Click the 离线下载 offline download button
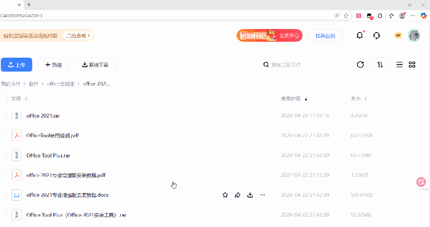 [x=95, y=65]
